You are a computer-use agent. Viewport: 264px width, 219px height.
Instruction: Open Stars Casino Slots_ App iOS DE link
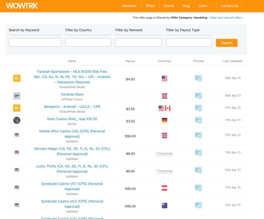pyautogui.click(x=72, y=119)
